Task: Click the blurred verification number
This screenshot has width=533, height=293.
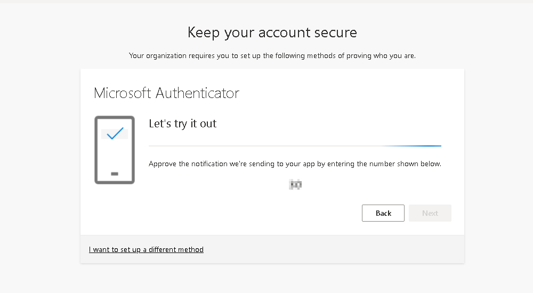Action: click(295, 184)
